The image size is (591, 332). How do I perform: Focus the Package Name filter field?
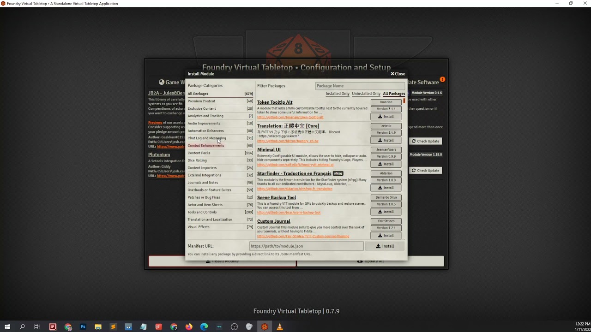(x=360, y=86)
